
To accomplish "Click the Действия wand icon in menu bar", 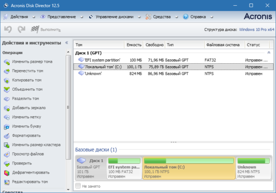I will point(6,17).
